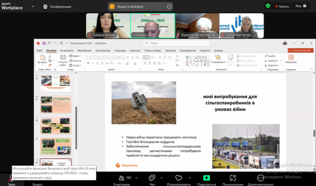Click the Створити слайд new slide icon
The image size is (316, 186).
coord(63,58)
